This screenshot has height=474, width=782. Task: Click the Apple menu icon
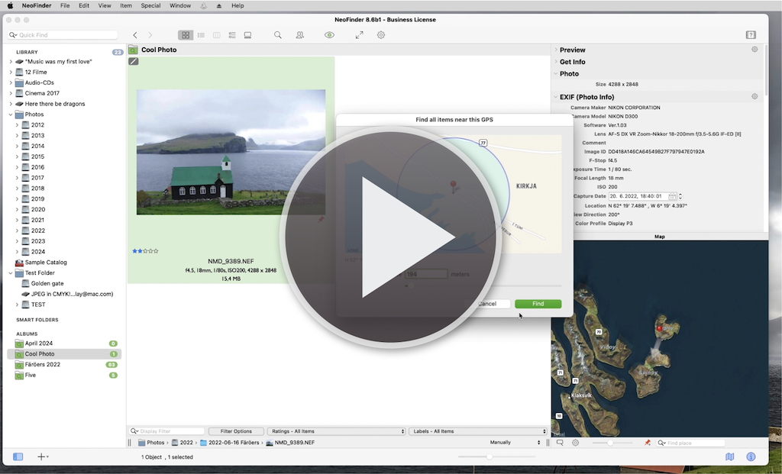(x=10, y=5)
